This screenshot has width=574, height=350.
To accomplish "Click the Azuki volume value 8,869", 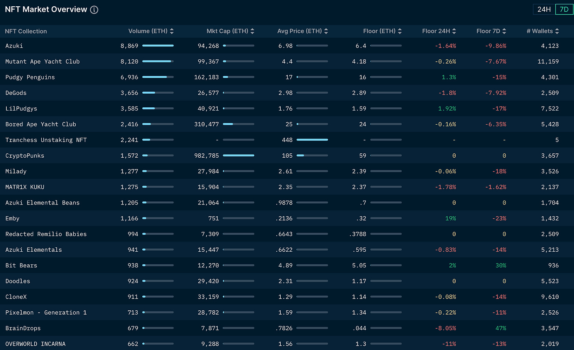I will (129, 46).
